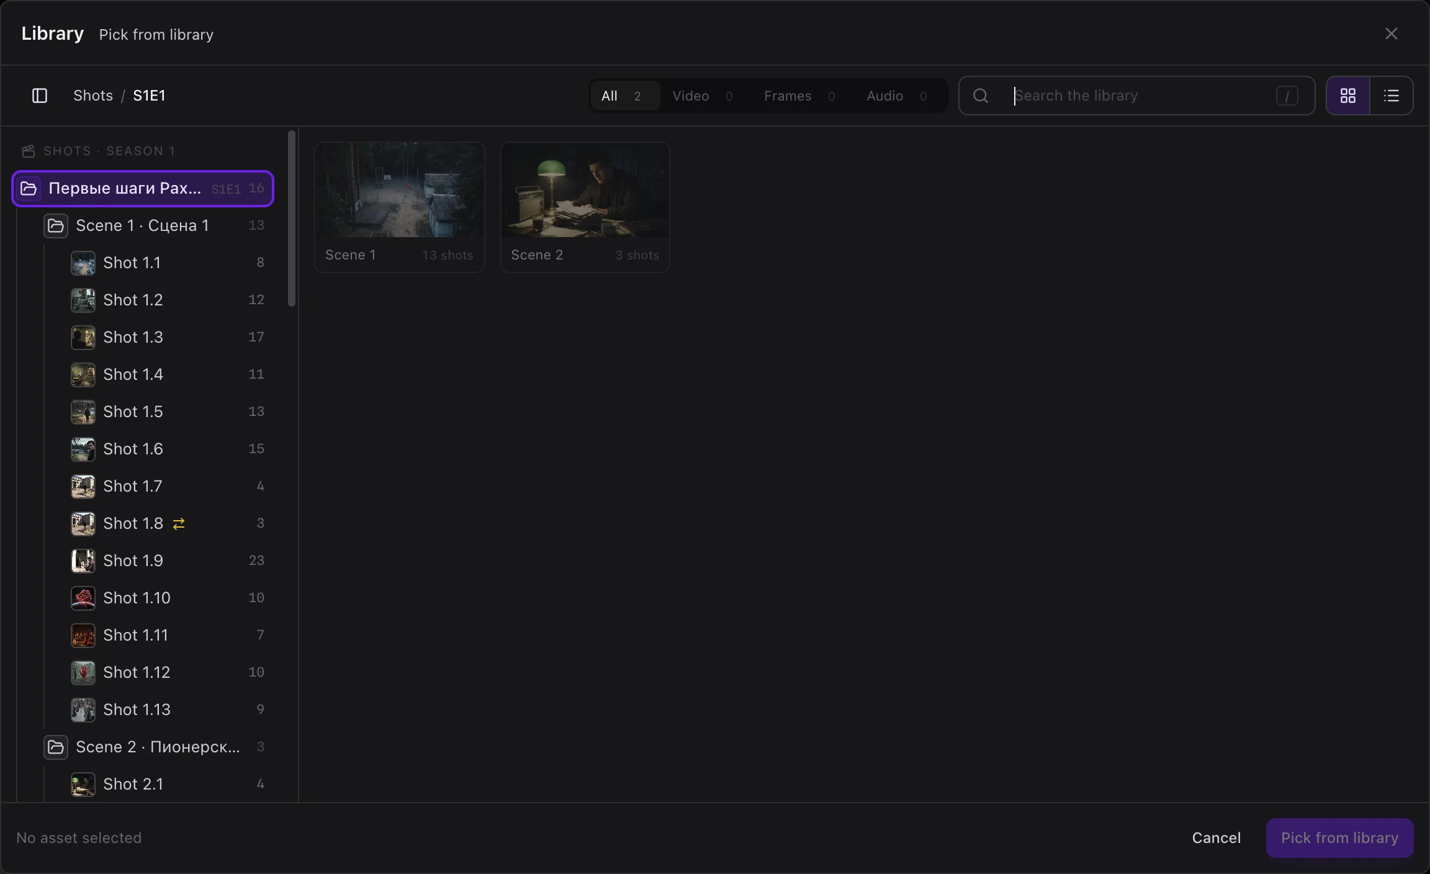Select the Frames filter tab
The width and height of the screenshot is (1430, 874).
coord(799,96)
